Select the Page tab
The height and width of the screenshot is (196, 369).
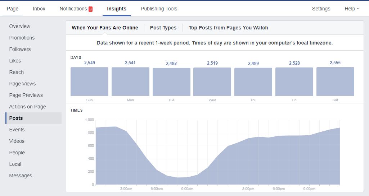tap(13, 9)
